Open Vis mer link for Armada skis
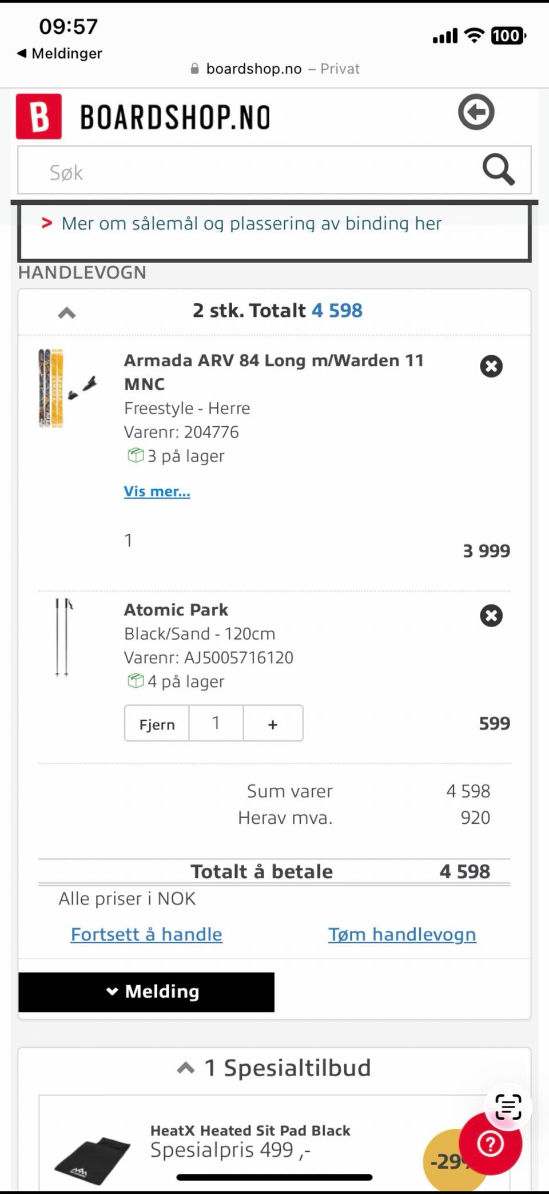Screen dimensions: 549x1194 pos(157,491)
